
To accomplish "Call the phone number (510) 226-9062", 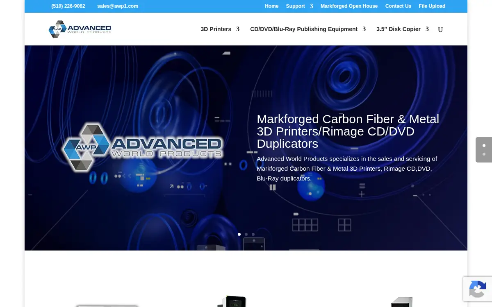I will tap(68, 6).
